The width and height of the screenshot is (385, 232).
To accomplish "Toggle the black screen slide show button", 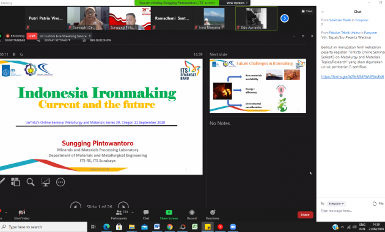I will pyautogui.click(x=45, y=182).
